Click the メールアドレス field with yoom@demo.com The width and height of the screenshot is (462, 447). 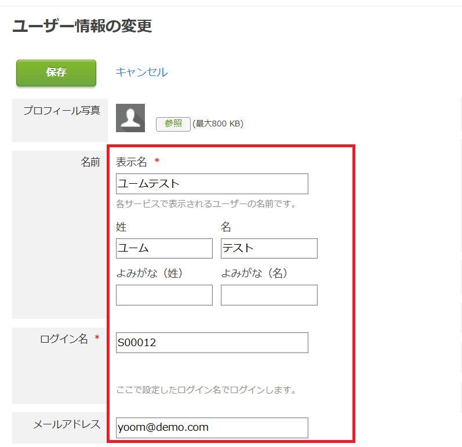coord(212,427)
